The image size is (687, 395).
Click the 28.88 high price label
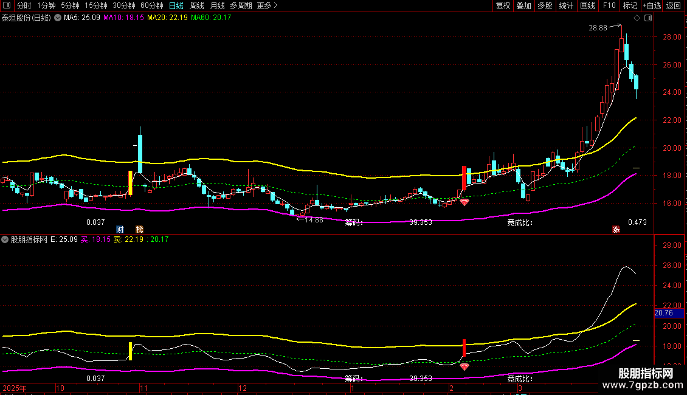pos(598,28)
